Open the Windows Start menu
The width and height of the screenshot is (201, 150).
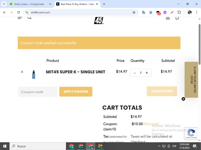(5, 146)
